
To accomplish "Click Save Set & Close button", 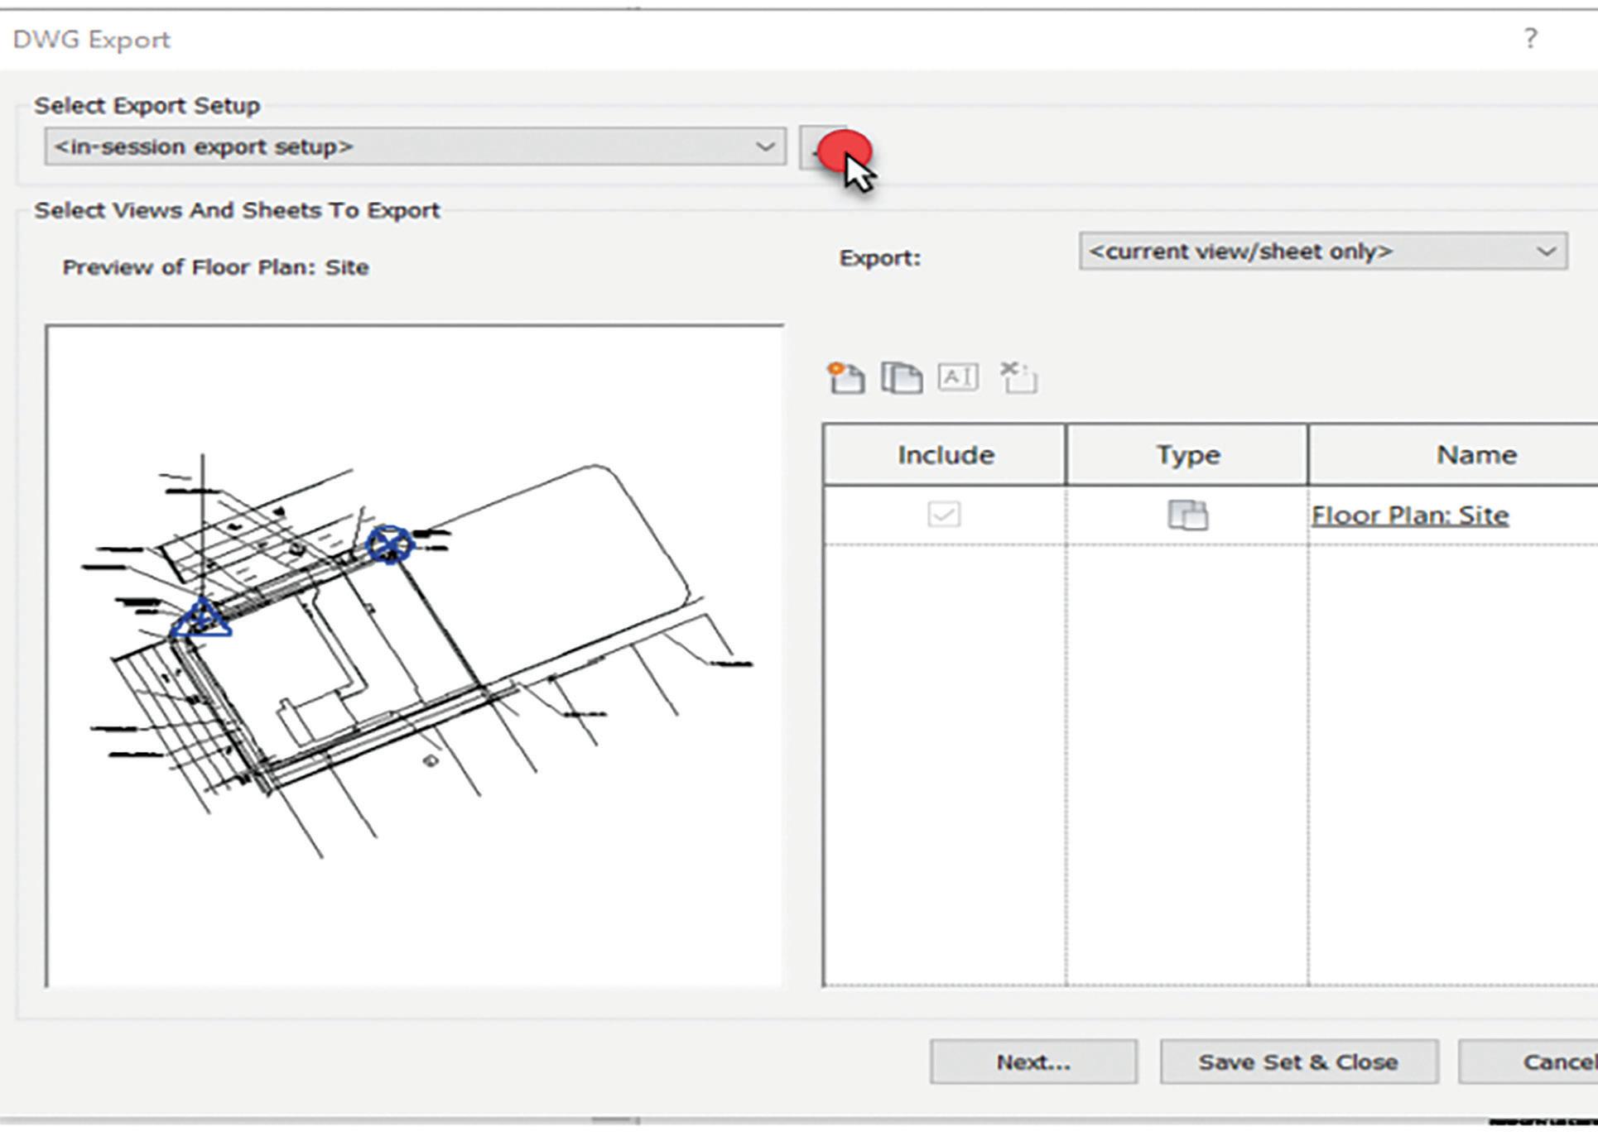I will point(1297,1062).
